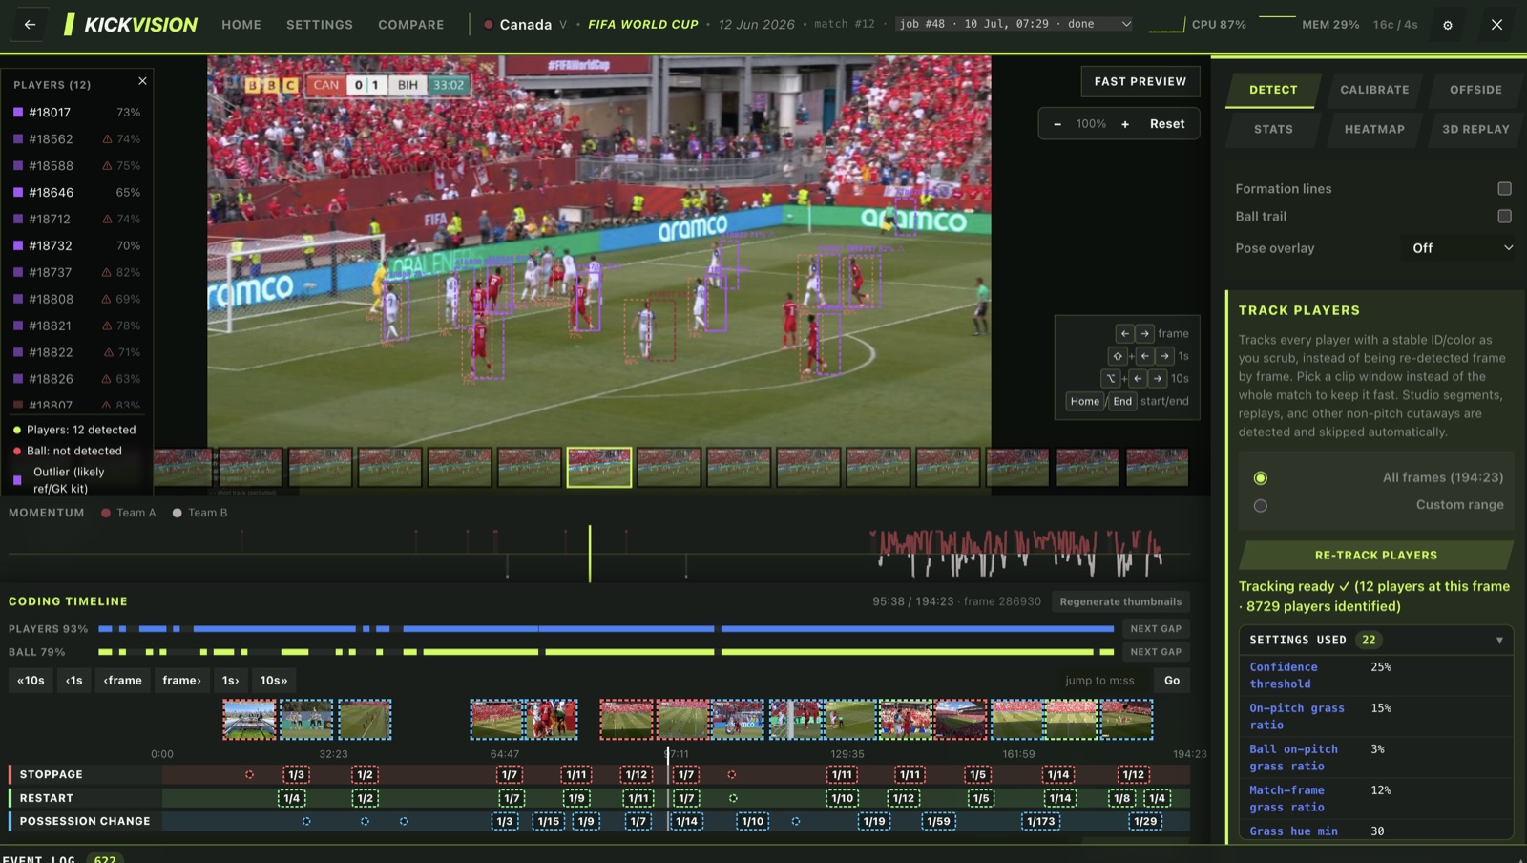Click the KickVision logo

pos(131,25)
